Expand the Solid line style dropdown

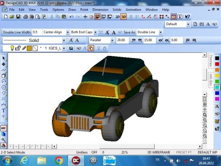click(x=64, y=40)
